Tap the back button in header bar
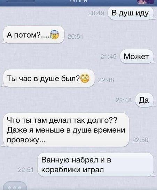The height and width of the screenshot is (190, 157). 21,1
